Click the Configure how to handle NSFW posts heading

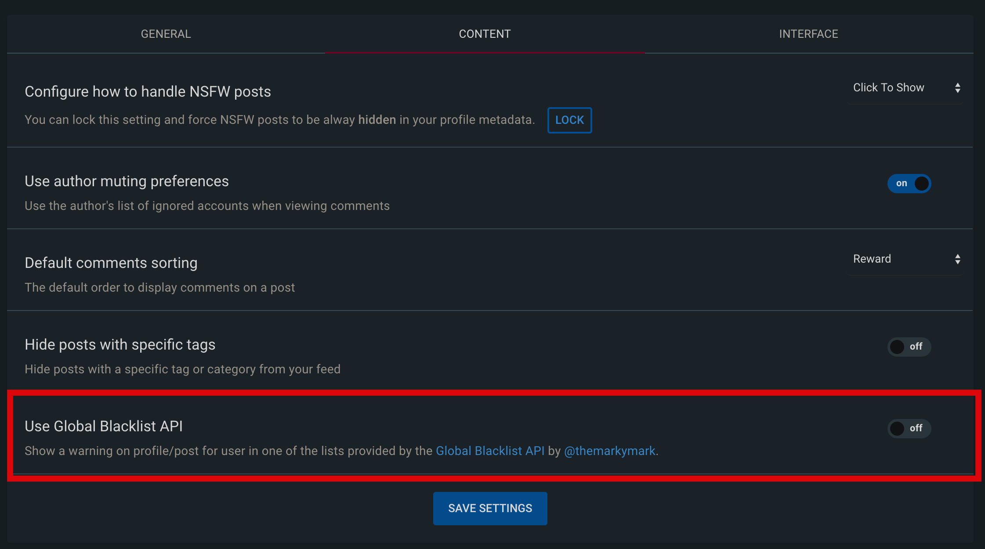point(148,92)
